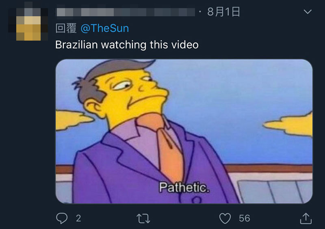This screenshot has width=325, height=229.
Task: Click the dot separator before the date
Action: (200, 12)
